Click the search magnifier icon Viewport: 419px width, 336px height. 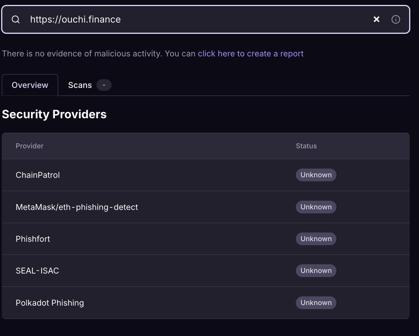point(16,20)
